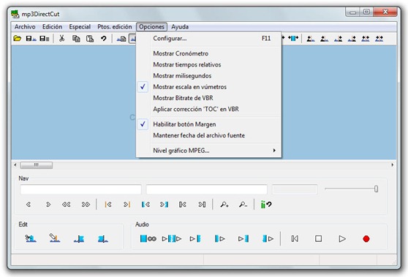The image size is (408, 277).
Task: Close the Opciones menu via its title
Action: pos(151,27)
